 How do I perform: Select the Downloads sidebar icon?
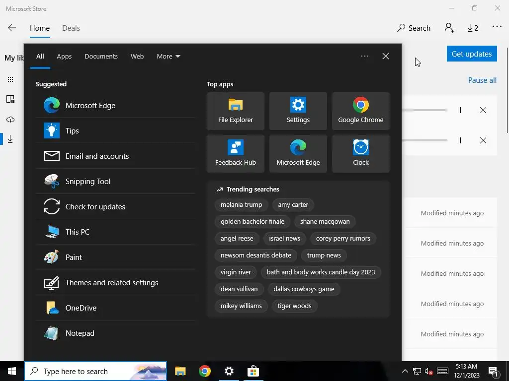[10, 139]
